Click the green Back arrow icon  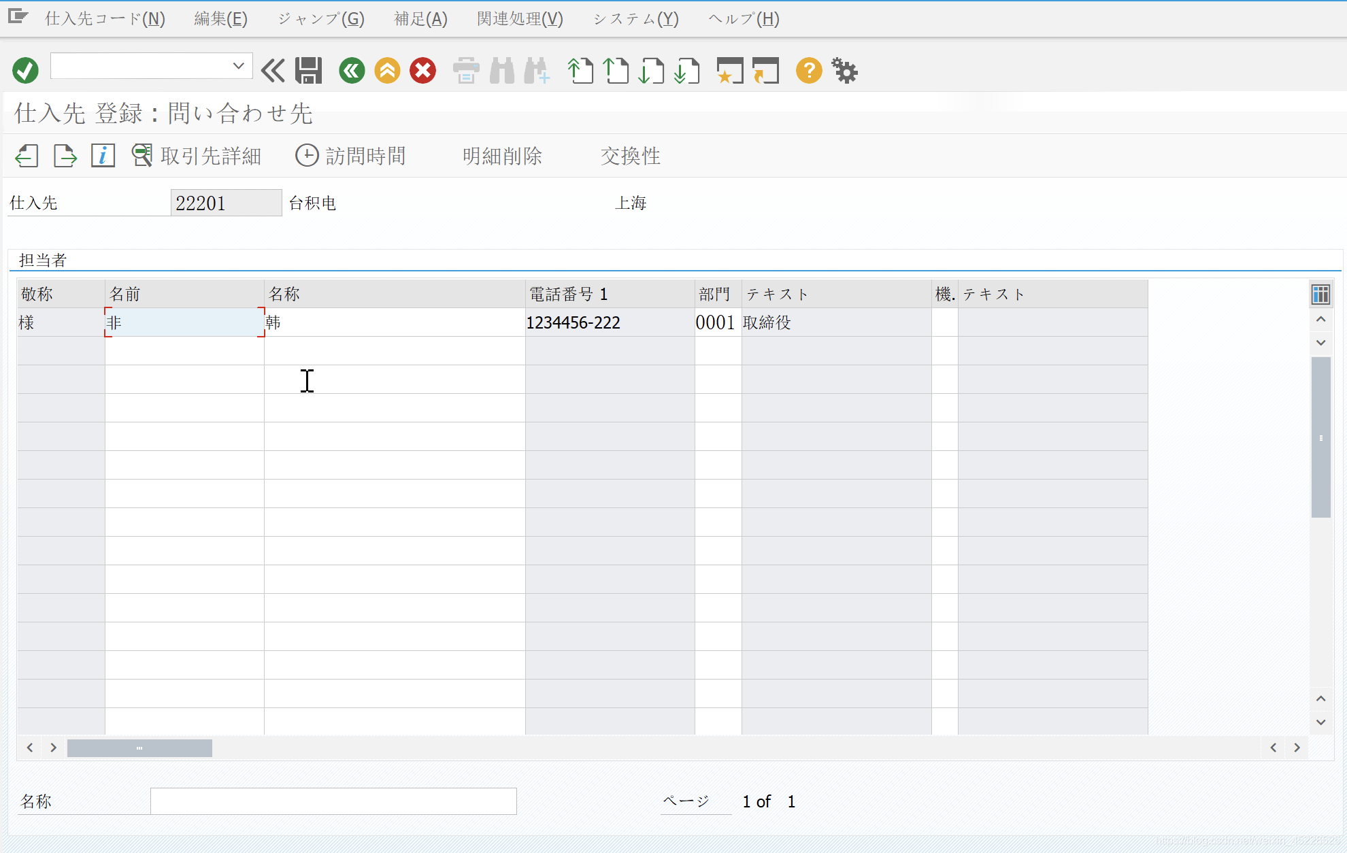click(x=352, y=70)
